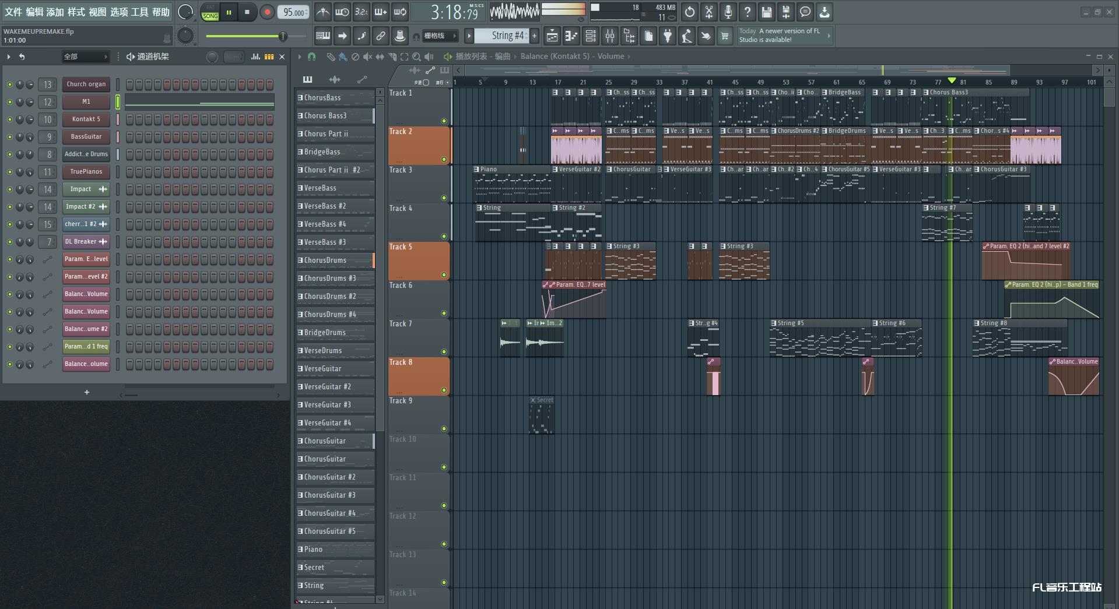This screenshot has width=1119, height=609.
Task: Open the playlist view icon
Action: click(552, 36)
